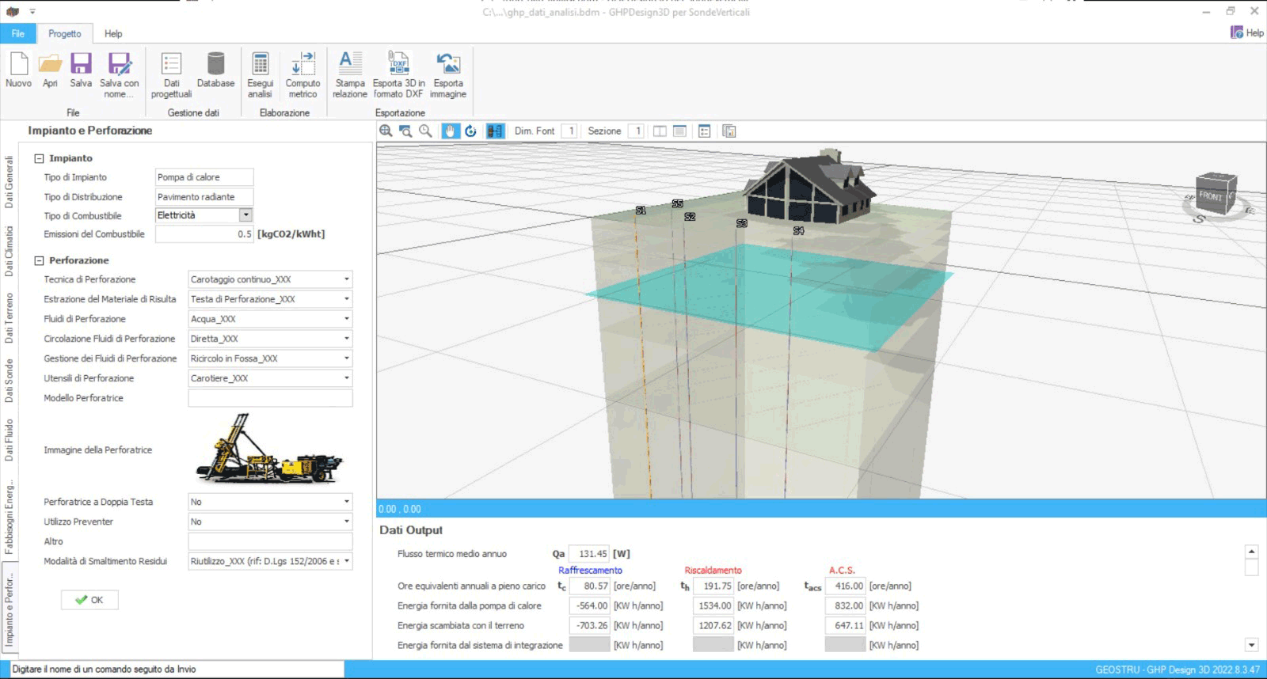The width and height of the screenshot is (1267, 679).
Task: Open the Database tool
Action: pyautogui.click(x=215, y=65)
